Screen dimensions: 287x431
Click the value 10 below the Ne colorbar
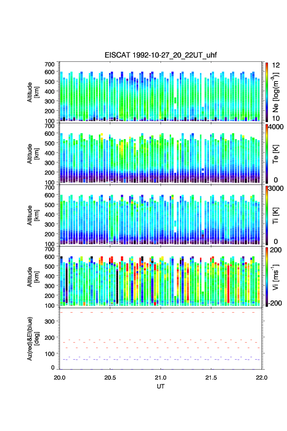tap(276, 118)
